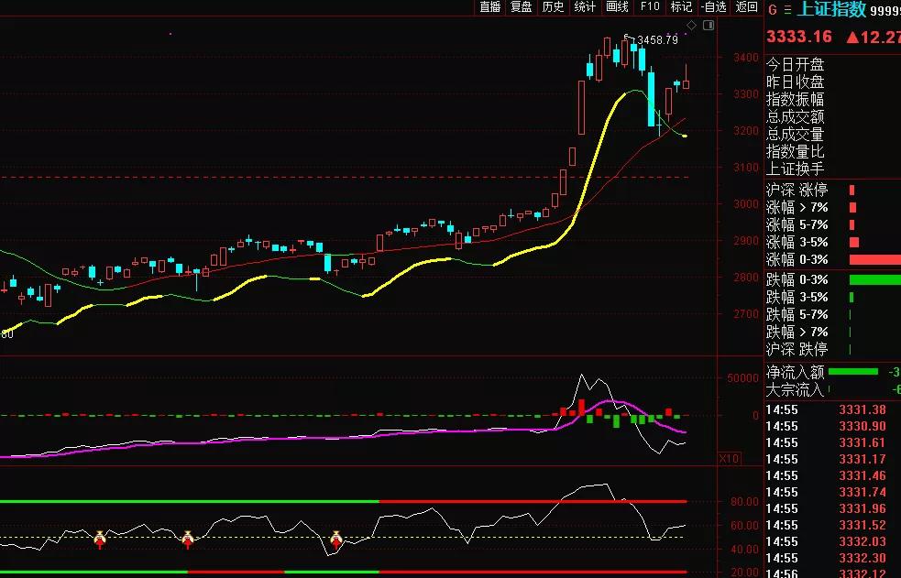901x578 pixels.
Task: Click the green list icon next to G
Action: coord(786,9)
